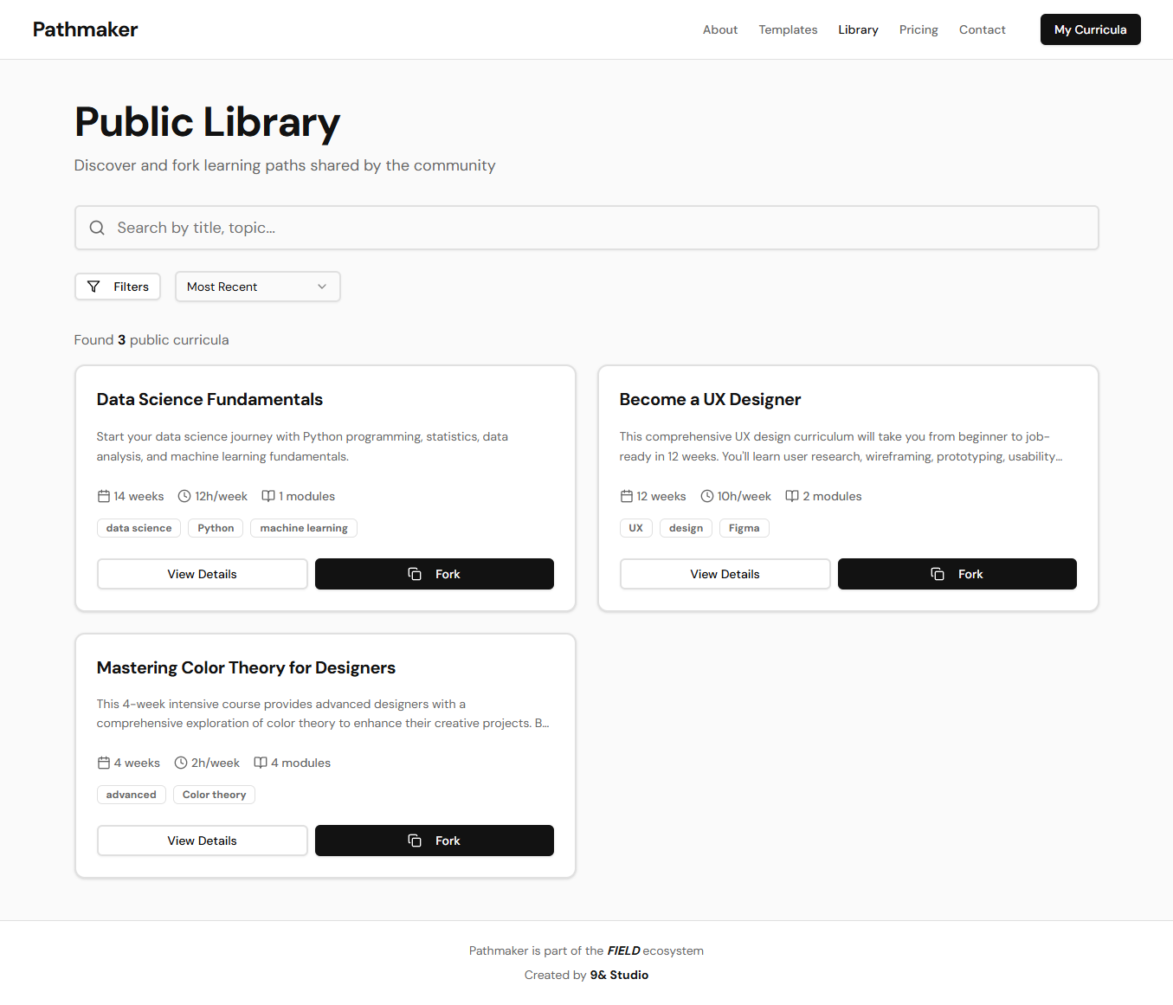The image size is (1173, 1005).
Task: Toggle the advanced tag filter
Action: (131, 794)
